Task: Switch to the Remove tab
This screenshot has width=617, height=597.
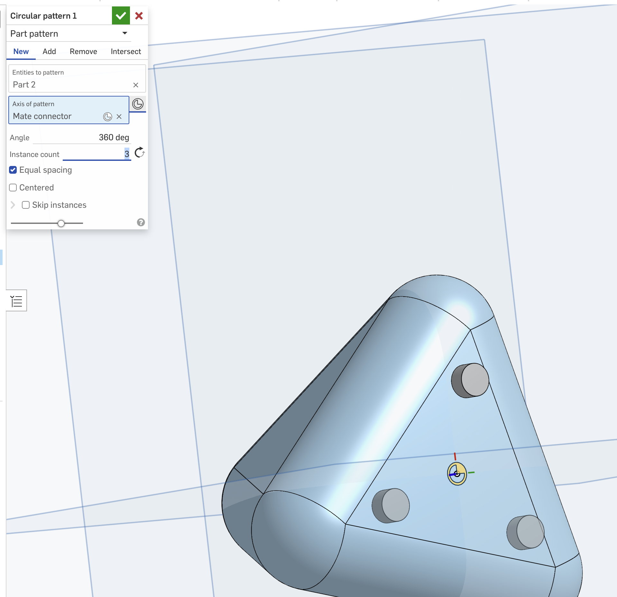Action: click(83, 51)
